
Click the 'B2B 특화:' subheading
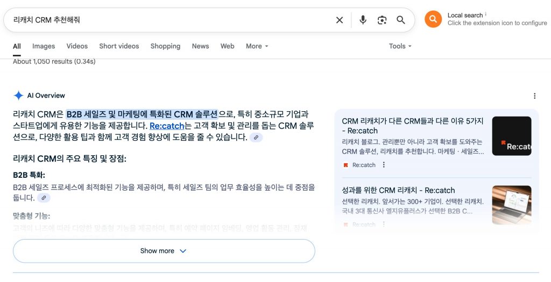[x=29, y=175]
